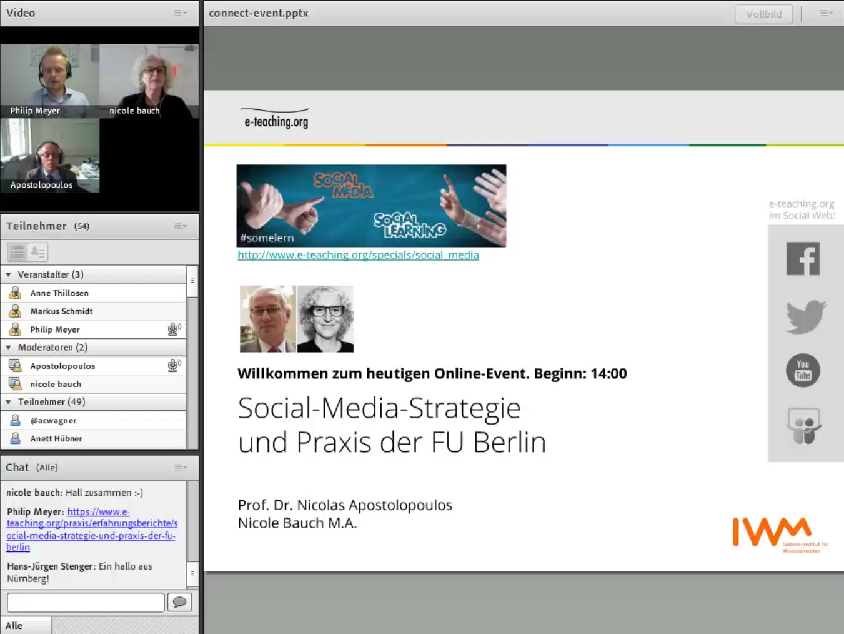This screenshot has width=844, height=634.
Task: Click the male speaker portrait photo
Action: [268, 319]
